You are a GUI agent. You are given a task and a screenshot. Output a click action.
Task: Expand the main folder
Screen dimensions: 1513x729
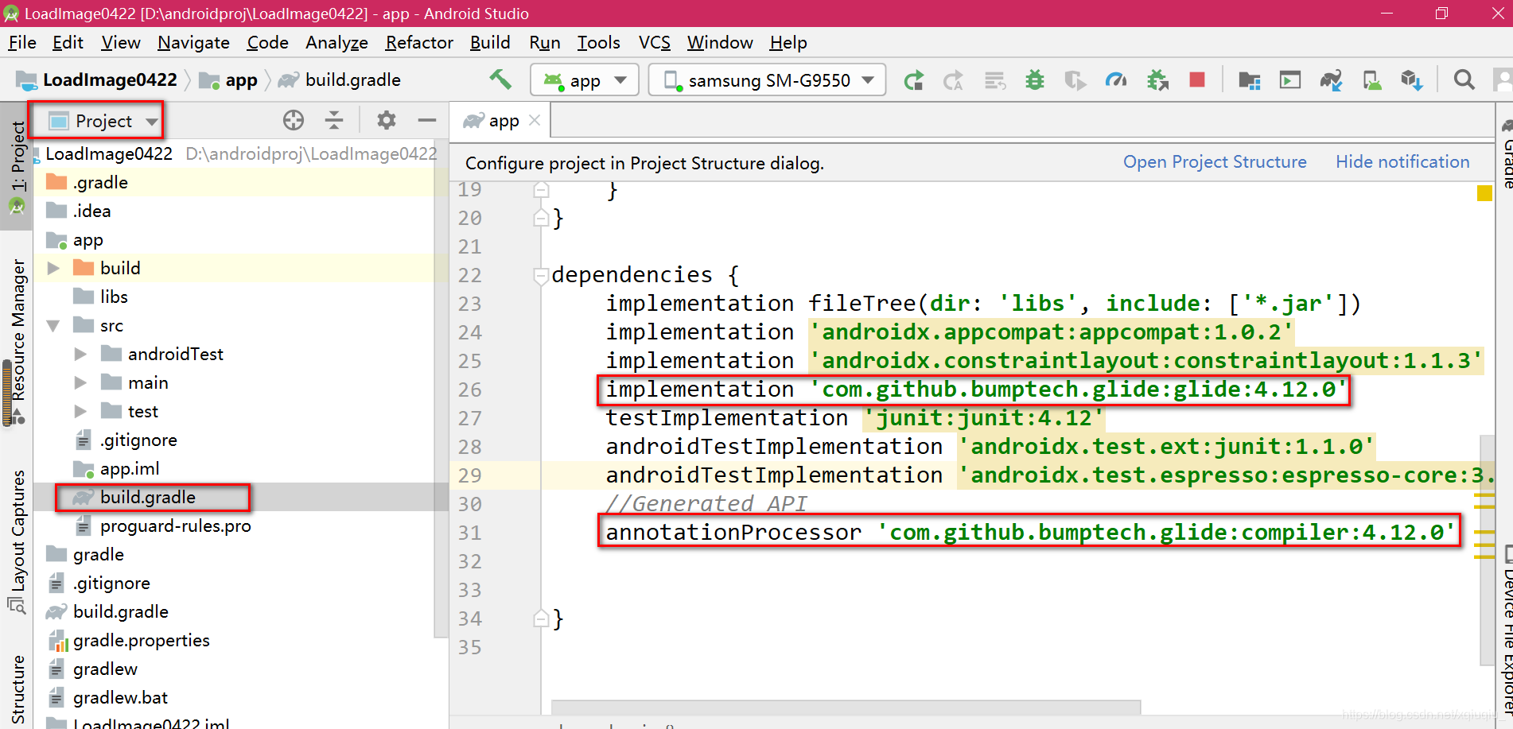[x=80, y=382]
